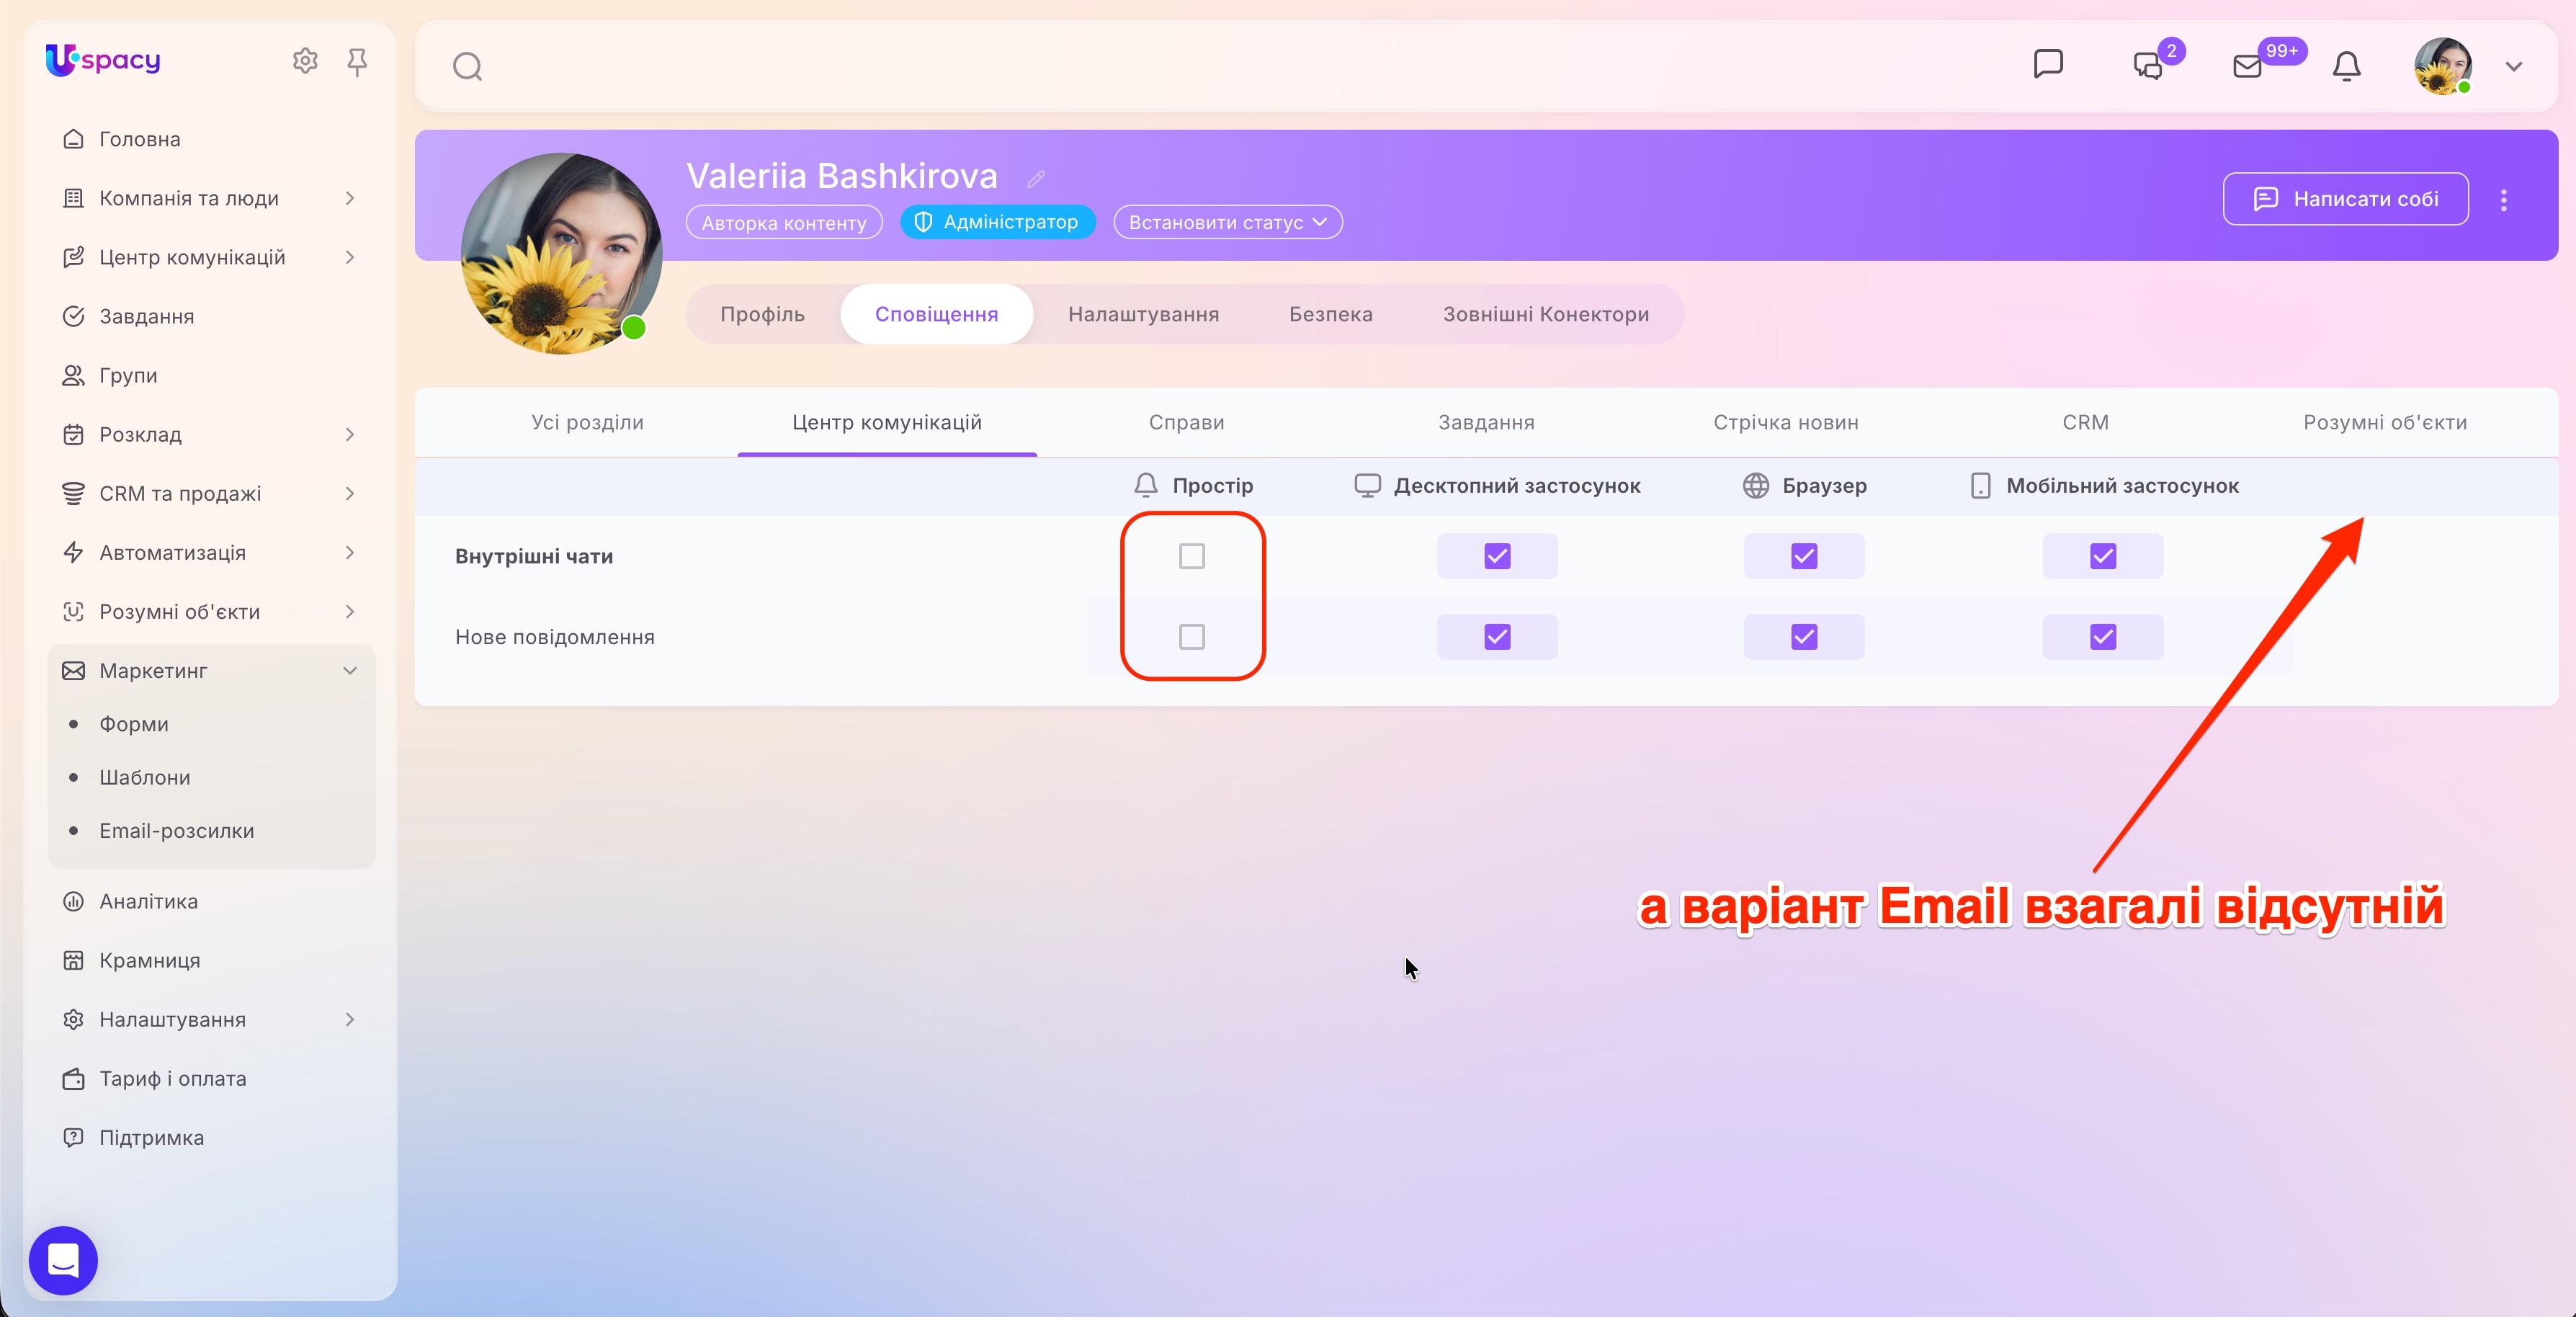Collapse the Маркетинг sidebar section
The height and width of the screenshot is (1317, 2576).
(x=350, y=670)
